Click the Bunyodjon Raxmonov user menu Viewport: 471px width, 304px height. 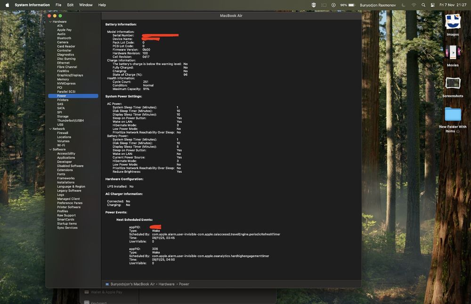(x=378, y=5)
